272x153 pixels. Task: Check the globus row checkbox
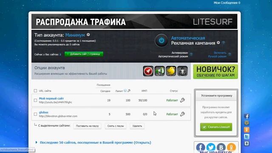click(x=35, y=114)
